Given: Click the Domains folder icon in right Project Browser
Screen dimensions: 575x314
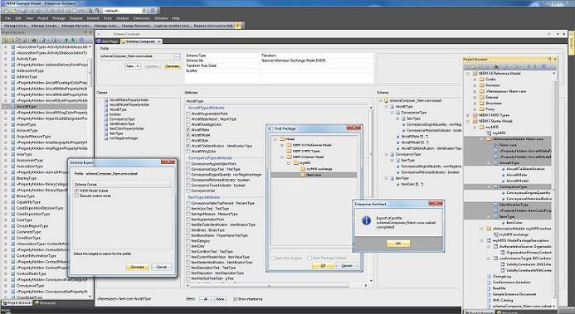Looking at the screenshot, I should point(481,85).
